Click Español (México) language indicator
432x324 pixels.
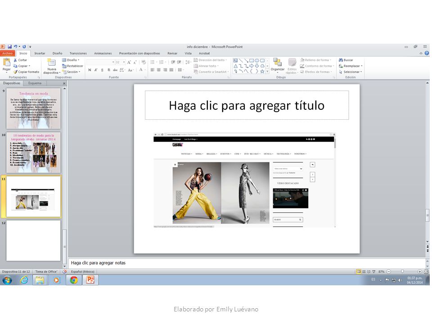[x=83, y=272]
